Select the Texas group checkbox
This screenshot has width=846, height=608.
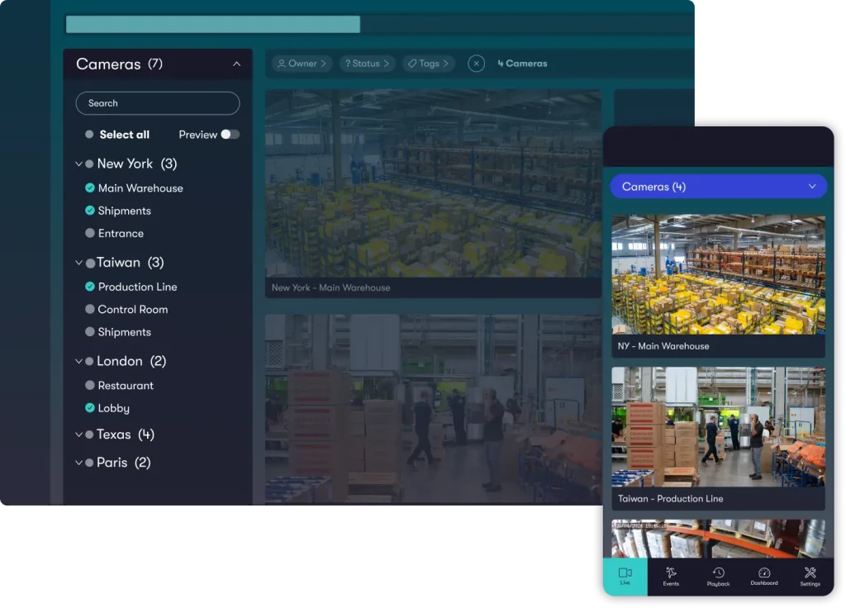pos(89,435)
